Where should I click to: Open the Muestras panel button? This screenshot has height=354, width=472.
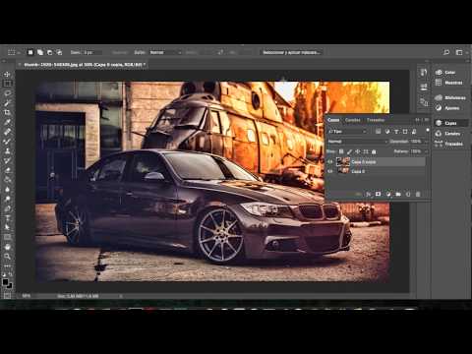click(x=448, y=83)
